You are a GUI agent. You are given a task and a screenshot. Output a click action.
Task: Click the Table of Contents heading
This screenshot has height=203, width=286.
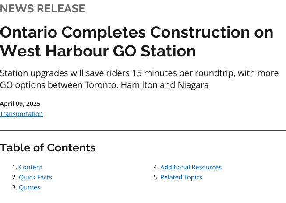pos(48,148)
